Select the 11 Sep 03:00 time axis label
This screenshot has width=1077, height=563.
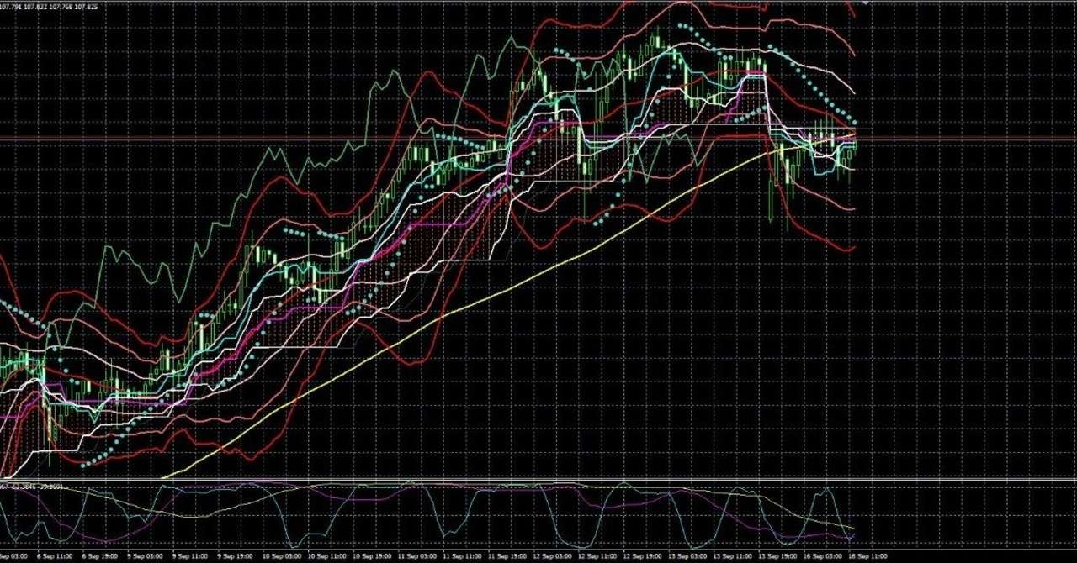point(417,556)
